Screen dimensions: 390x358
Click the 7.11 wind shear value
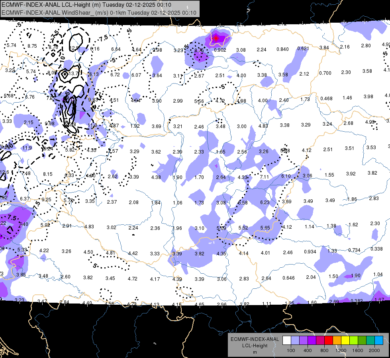coord(265,177)
